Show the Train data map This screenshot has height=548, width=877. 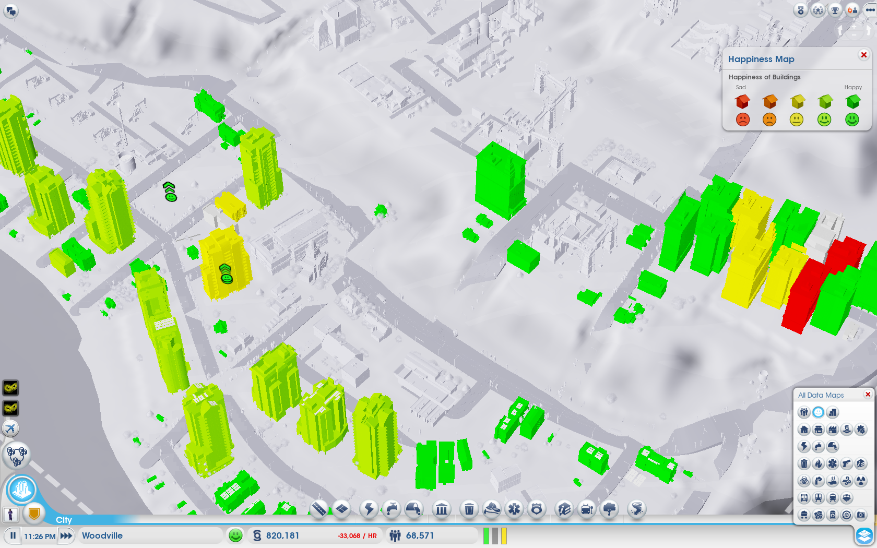[x=832, y=498]
